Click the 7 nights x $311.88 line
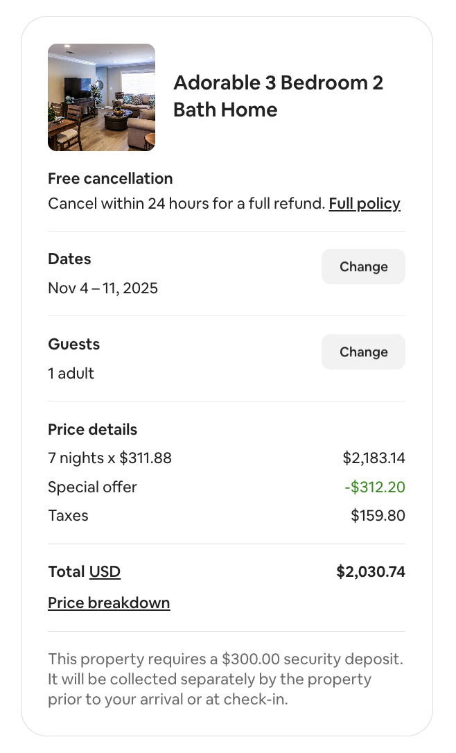The image size is (456, 753). pos(109,458)
